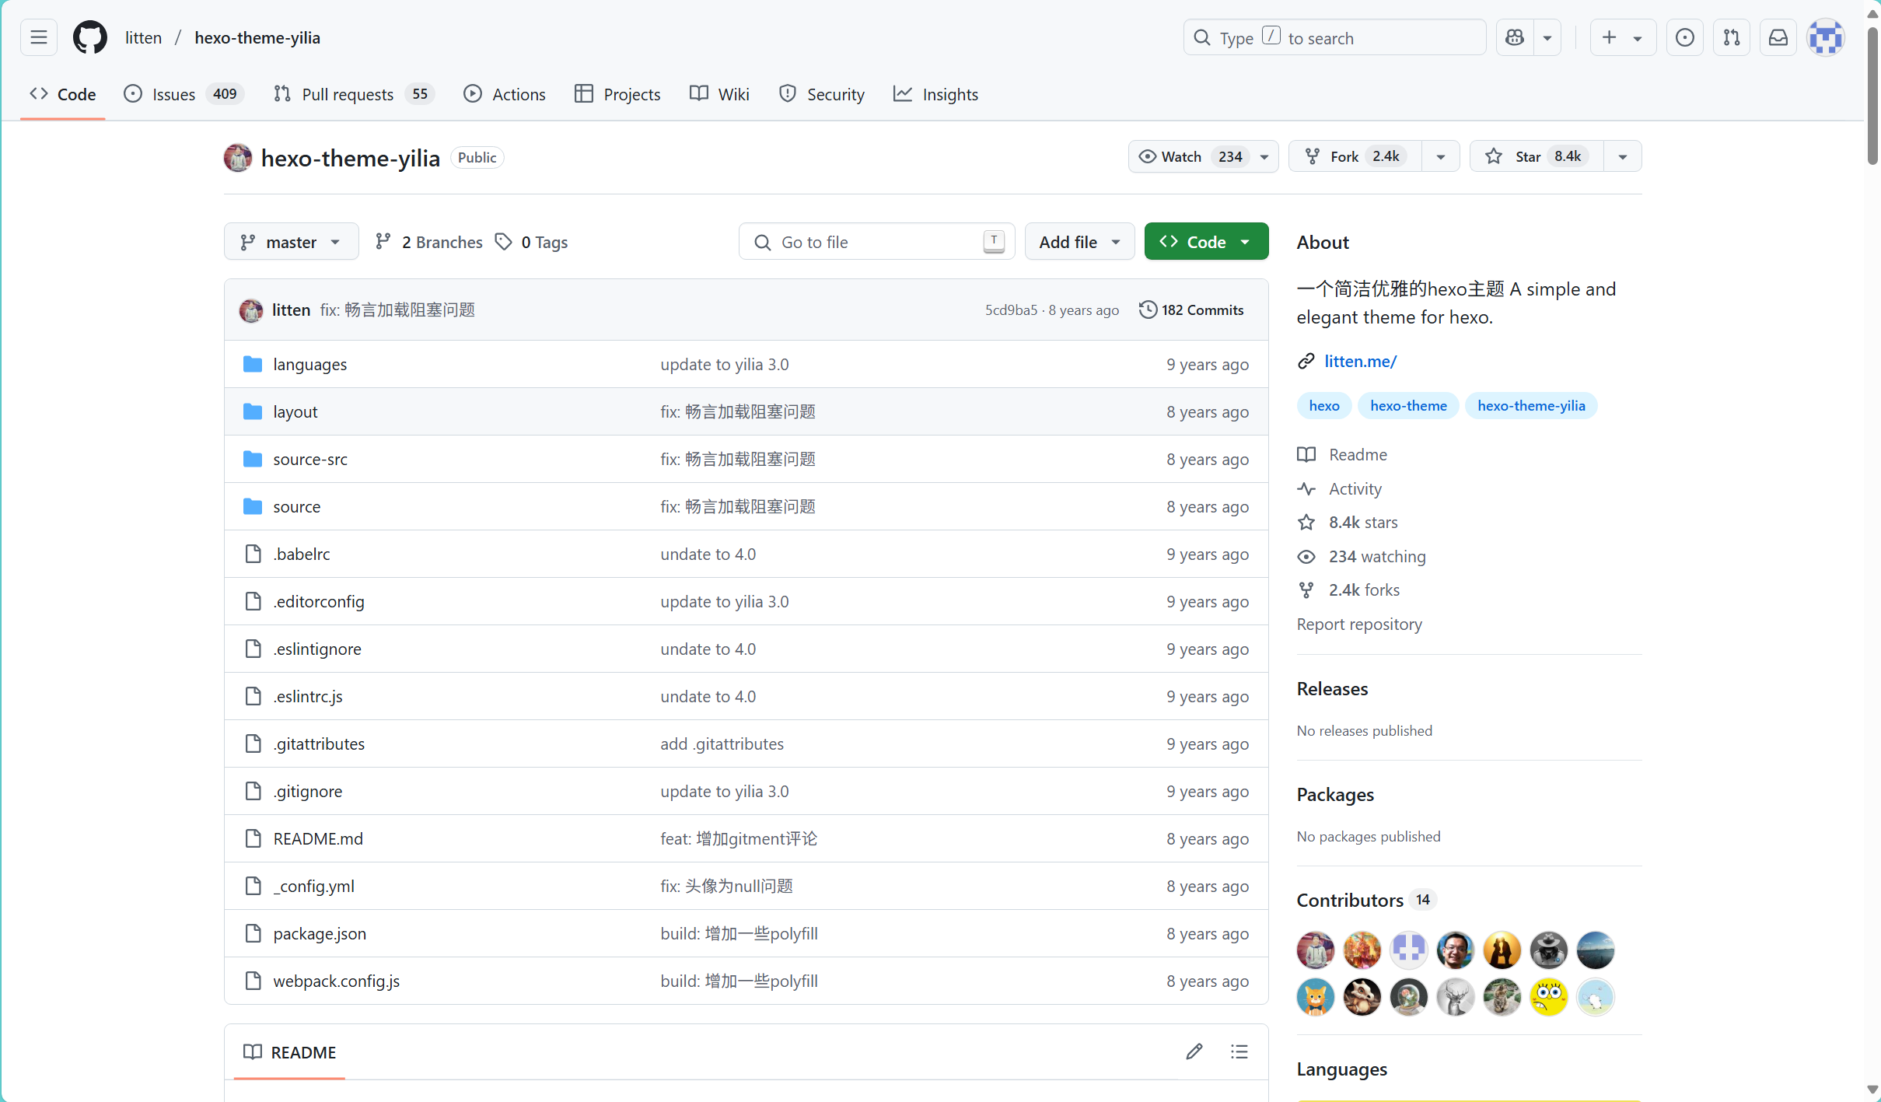This screenshot has width=1881, height=1102.
Task: Open the Fork options dropdown arrow
Action: (x=1441, y=156)
